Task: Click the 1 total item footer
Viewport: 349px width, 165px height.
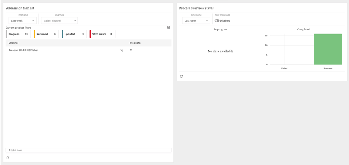Action: (16, 150)
